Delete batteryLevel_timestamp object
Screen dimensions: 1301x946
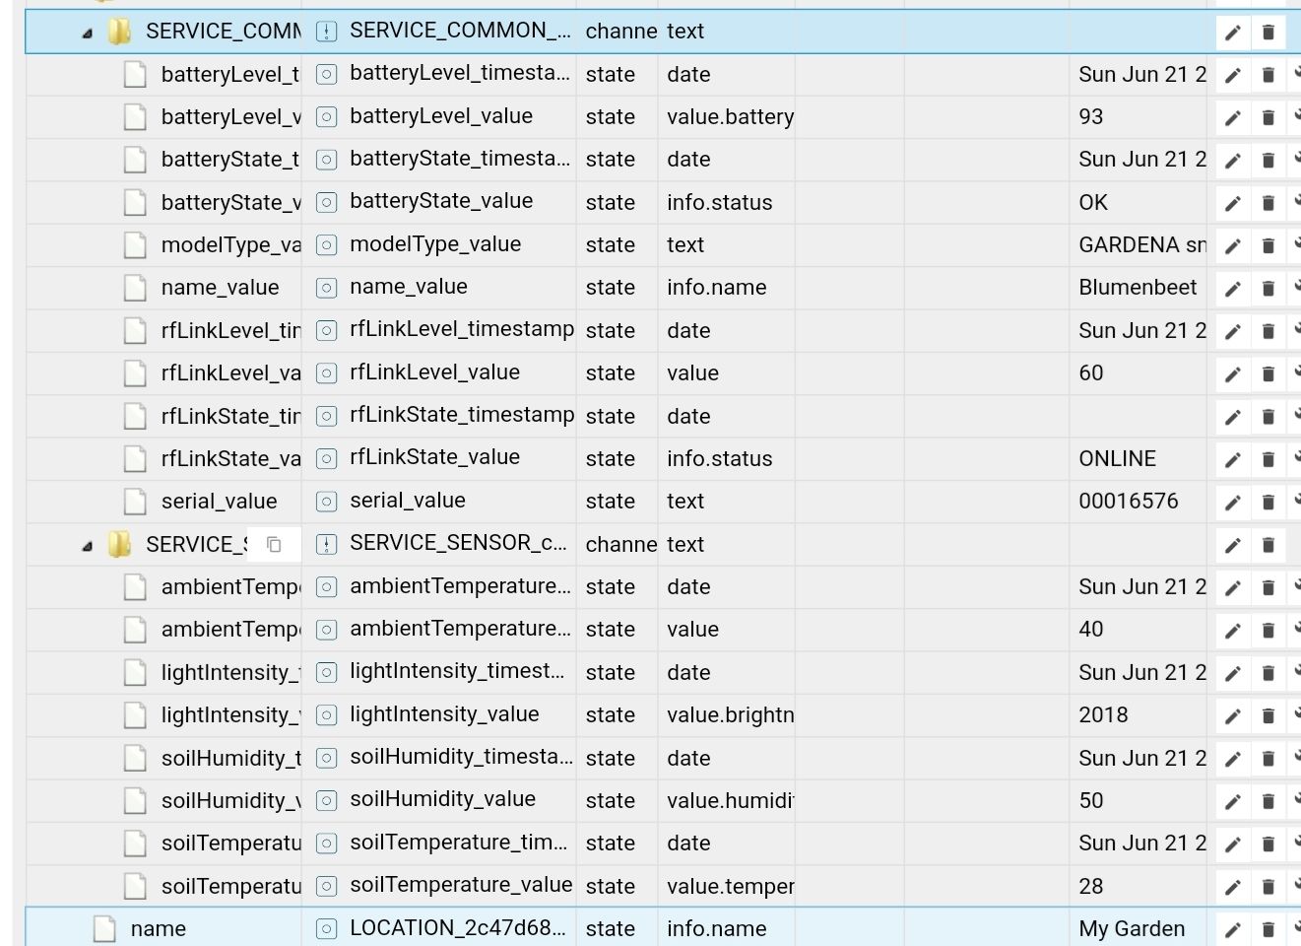click(1268, 75)
